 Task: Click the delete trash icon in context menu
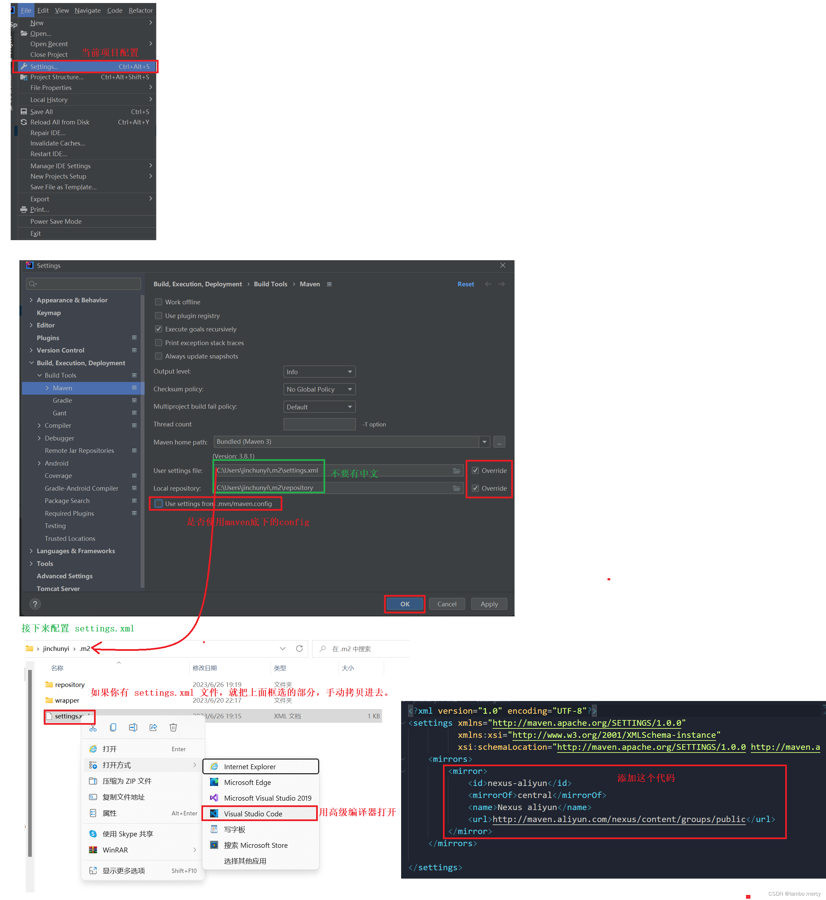pos(173,728)
